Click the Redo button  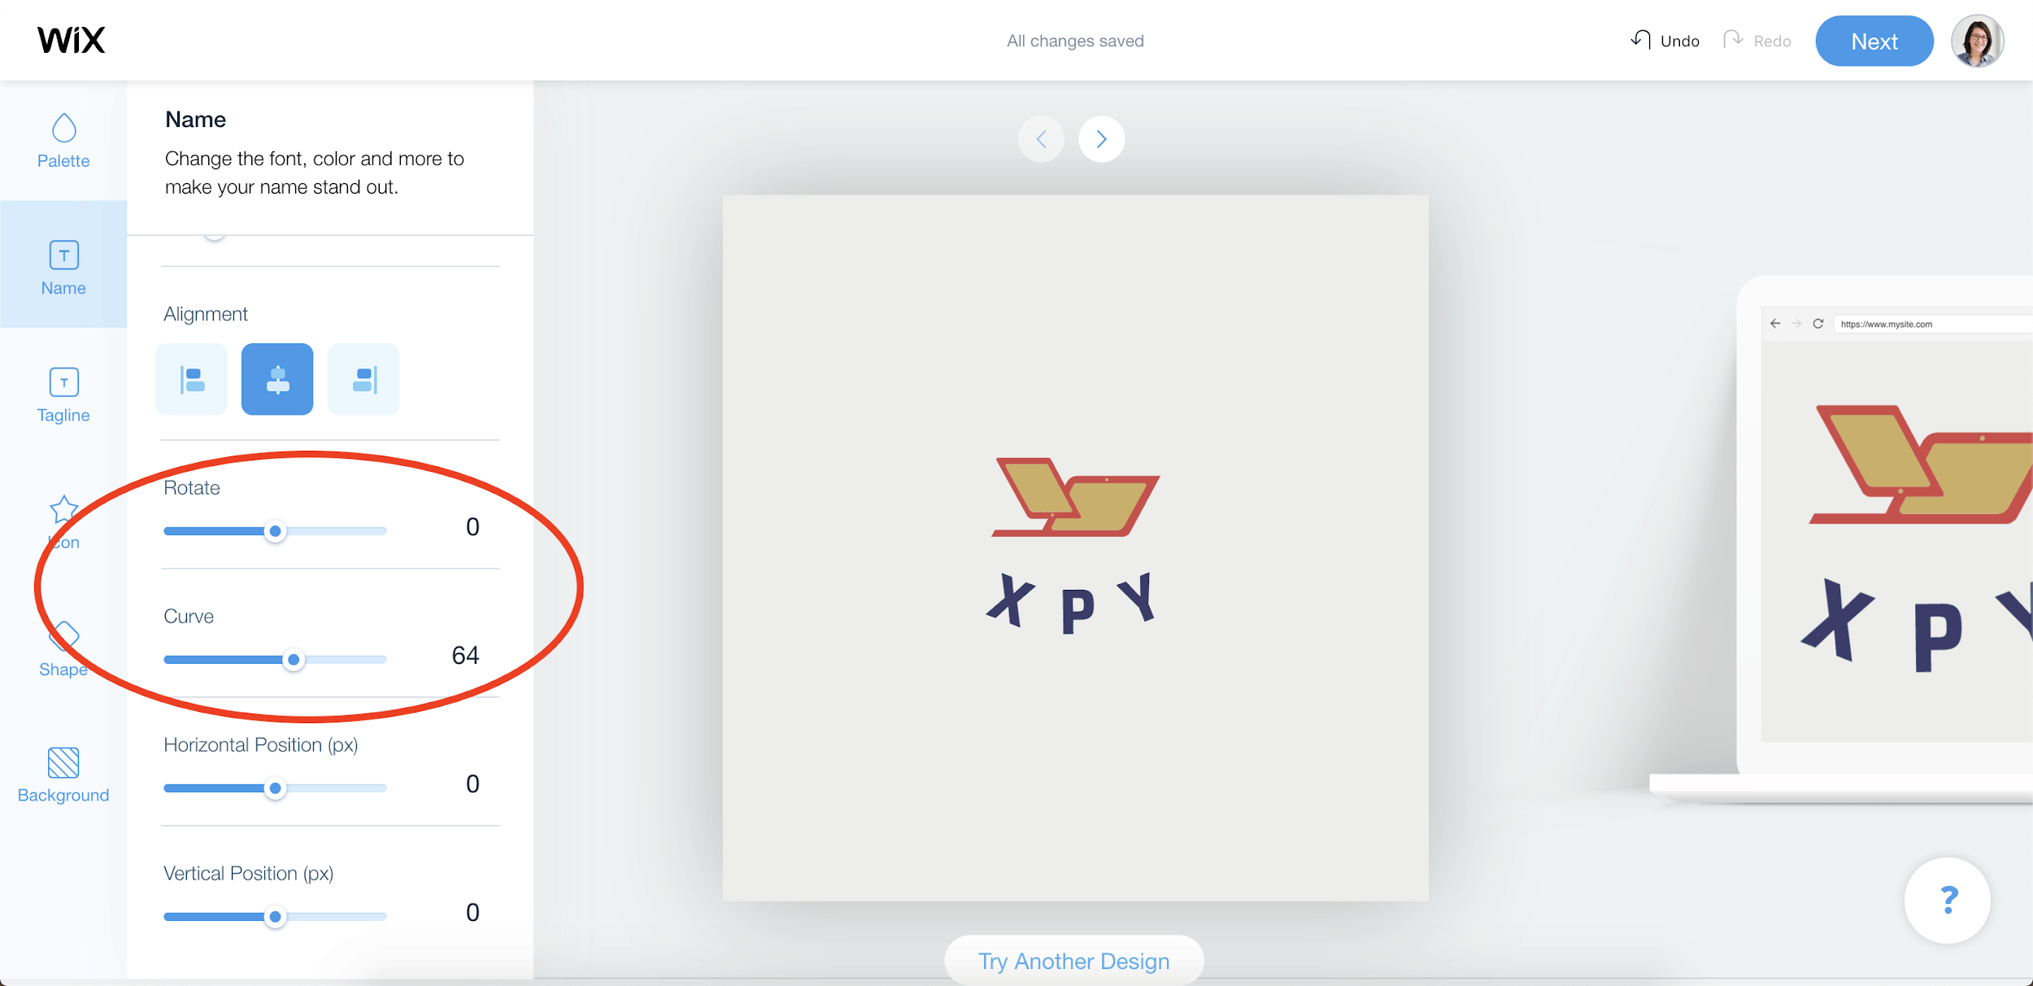click(1757, 39)
